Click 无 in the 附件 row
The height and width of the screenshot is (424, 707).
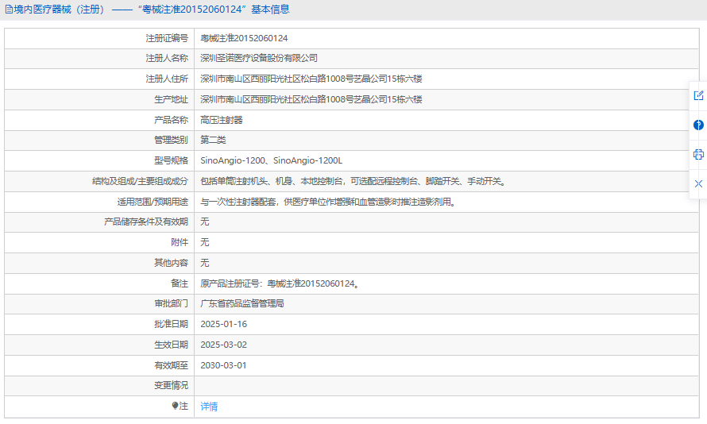(205, 242)
